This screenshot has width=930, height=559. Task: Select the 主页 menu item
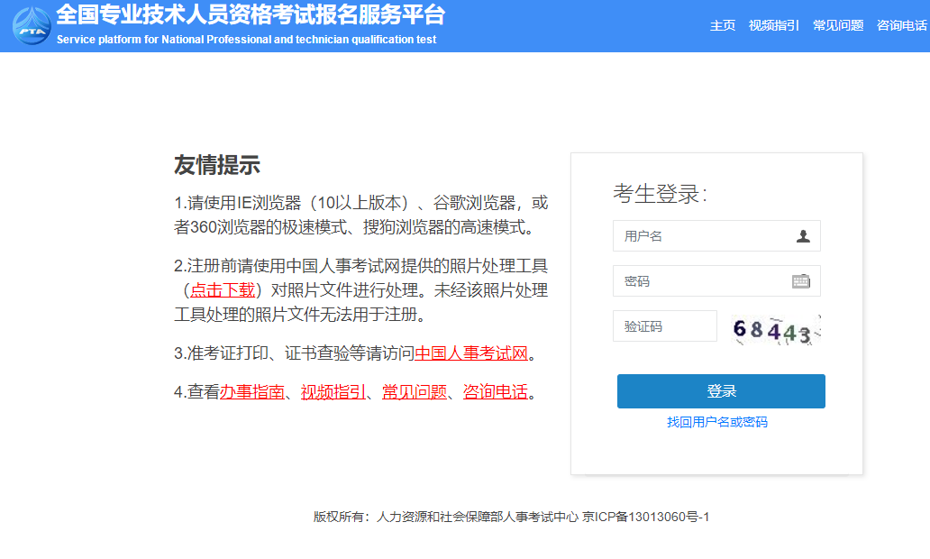[722, 25]
